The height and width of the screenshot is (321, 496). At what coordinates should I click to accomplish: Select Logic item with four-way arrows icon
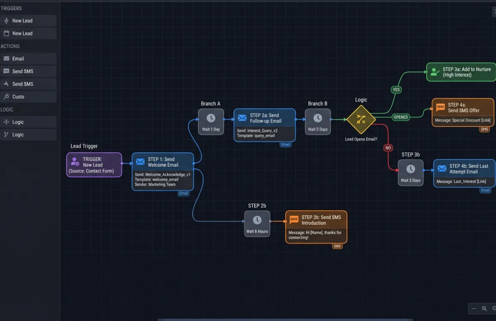click(x=28, y=122)
